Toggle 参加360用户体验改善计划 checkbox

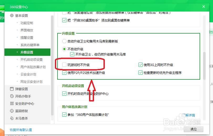coord(64,115)
